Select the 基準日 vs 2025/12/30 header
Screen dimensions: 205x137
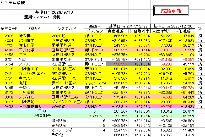point(173,26)
